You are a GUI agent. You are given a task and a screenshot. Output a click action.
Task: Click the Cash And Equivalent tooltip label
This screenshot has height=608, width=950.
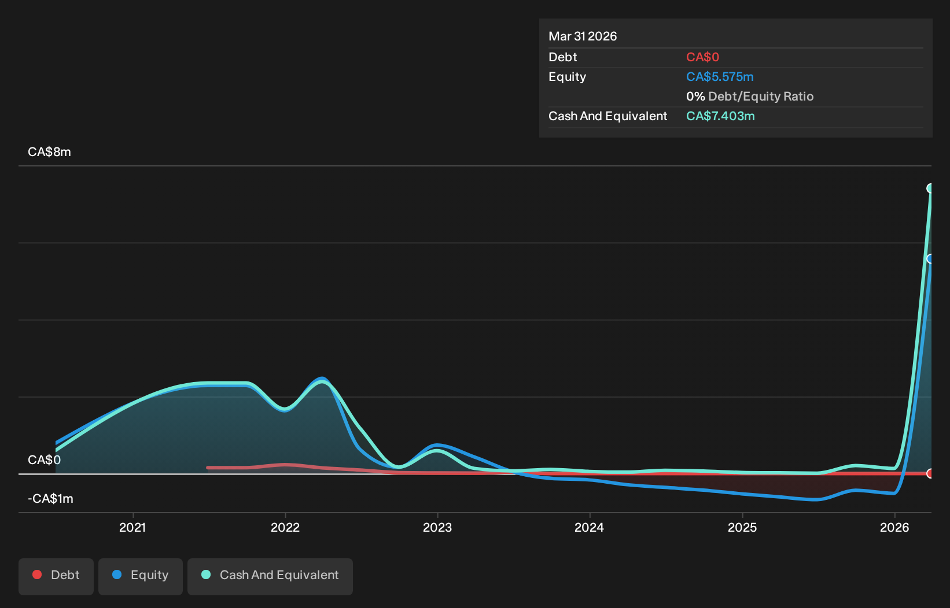pyautogui.click(x=608, y=116)
